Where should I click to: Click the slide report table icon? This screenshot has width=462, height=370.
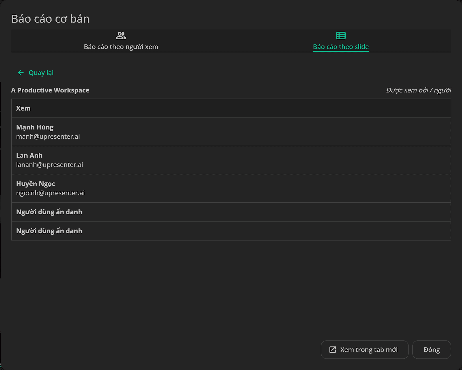point(341,36)
